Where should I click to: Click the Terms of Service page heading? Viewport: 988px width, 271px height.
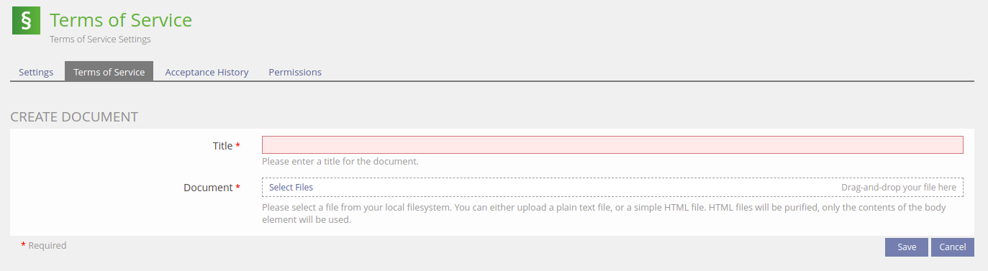(121, 20)
